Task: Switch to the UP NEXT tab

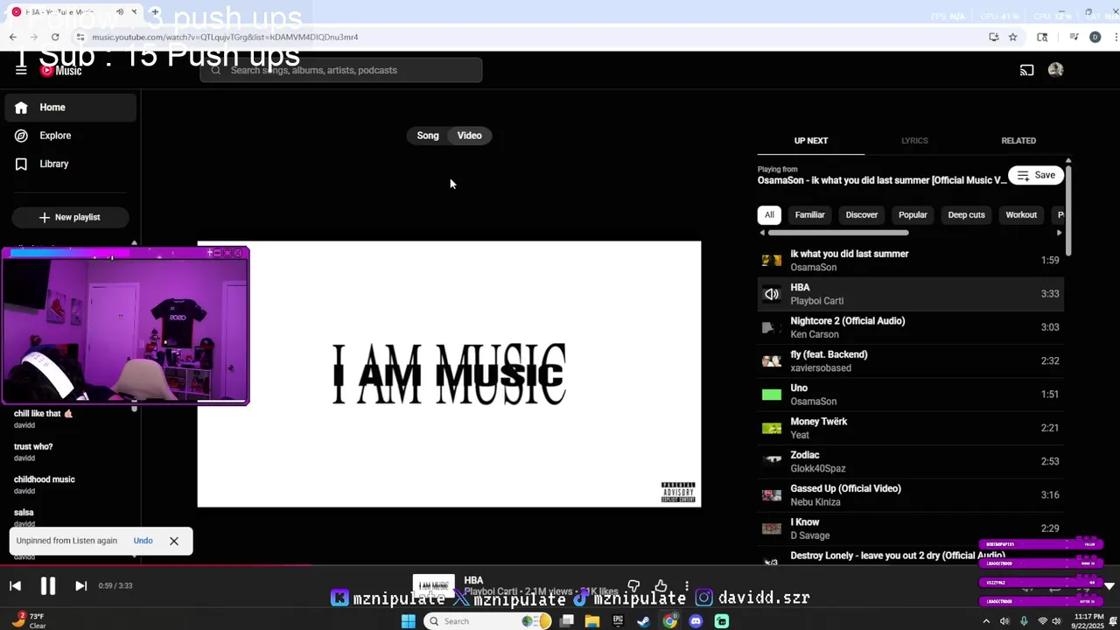Action: tap(811, 141)
